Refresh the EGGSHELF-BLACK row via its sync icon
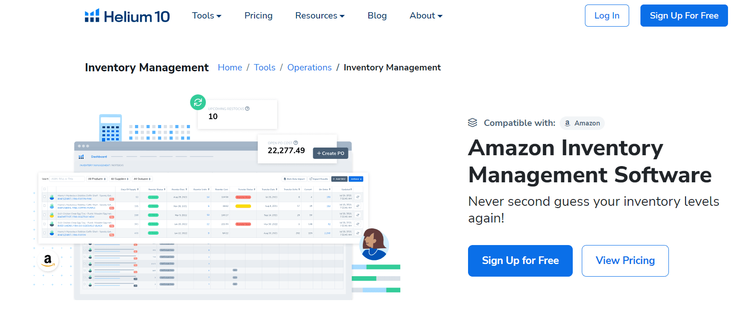 tap(357, 224)
